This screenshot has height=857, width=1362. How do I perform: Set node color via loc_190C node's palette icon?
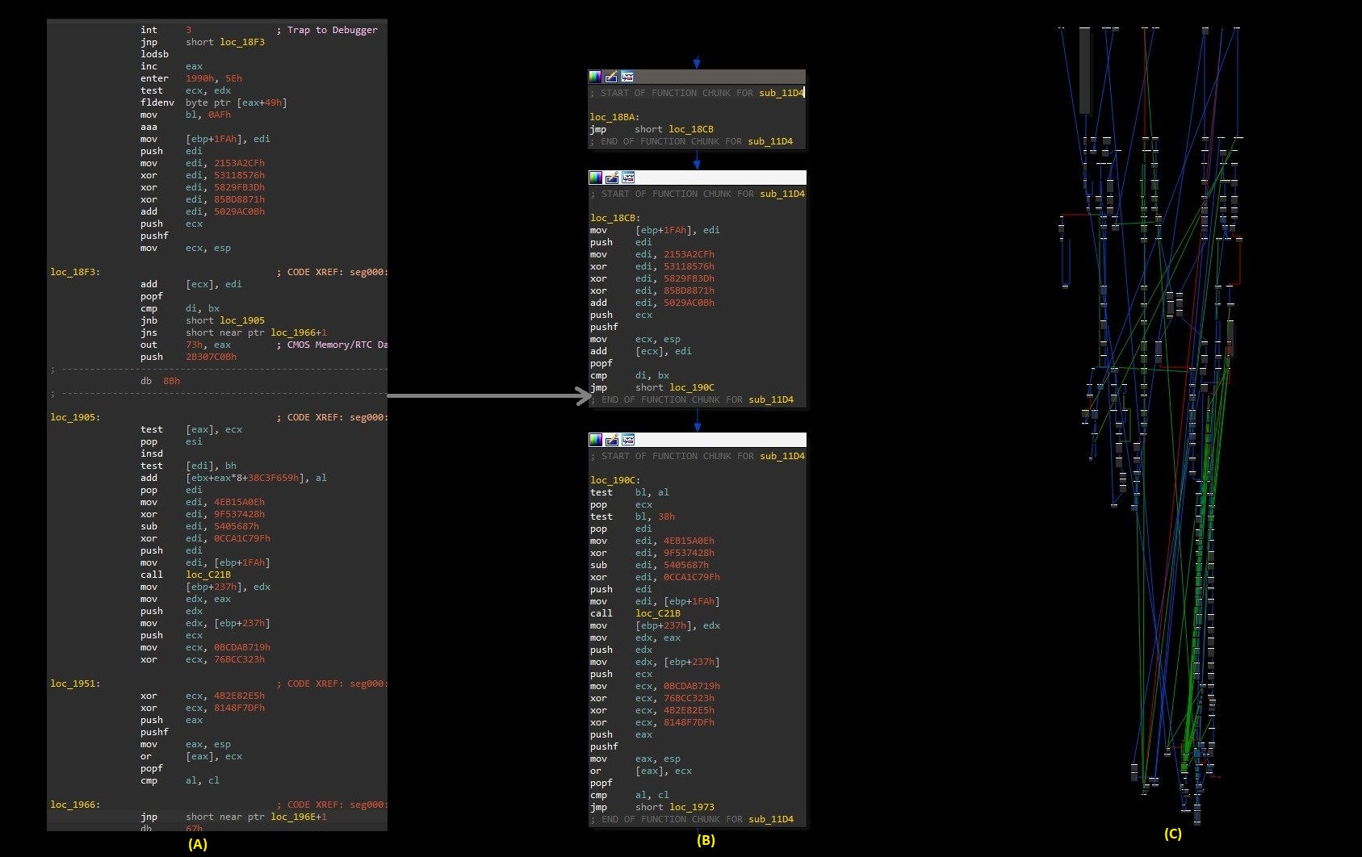click(x=596, y=440)
